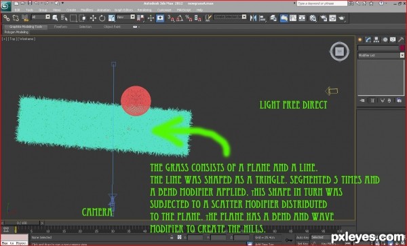Viewport: 407px width, 246px height.
Task: Click the Polygon Modeling button
Action: [x=16, y=32]
